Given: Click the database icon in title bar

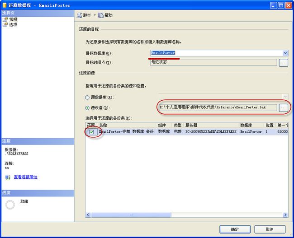Looking at the screenshot, I should pos(5,5).
